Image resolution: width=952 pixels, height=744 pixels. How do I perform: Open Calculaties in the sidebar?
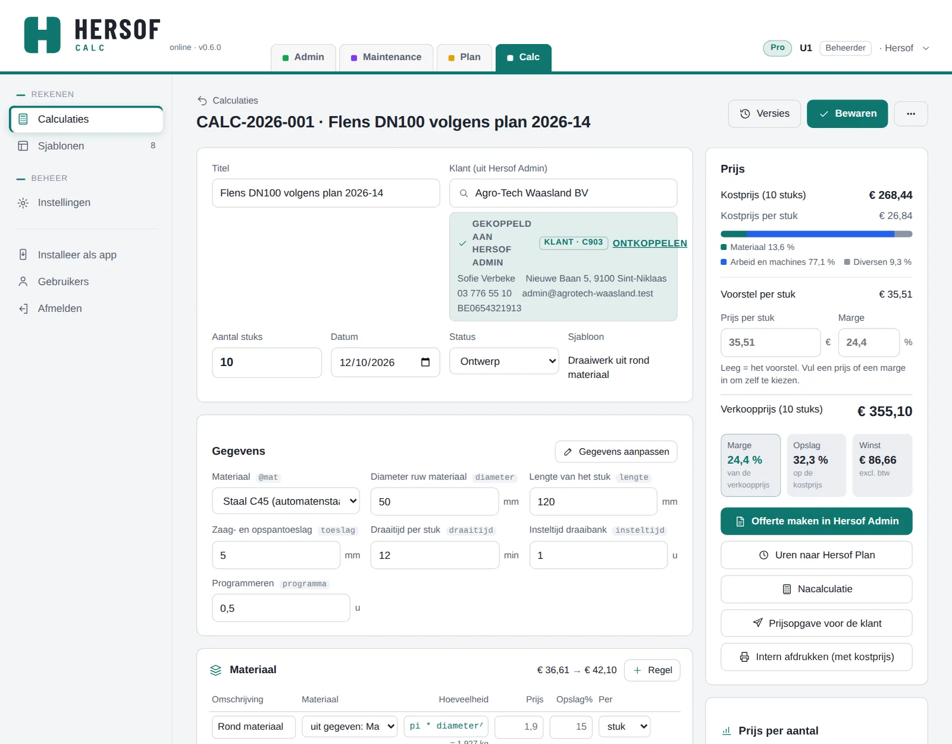click(86, 119)
